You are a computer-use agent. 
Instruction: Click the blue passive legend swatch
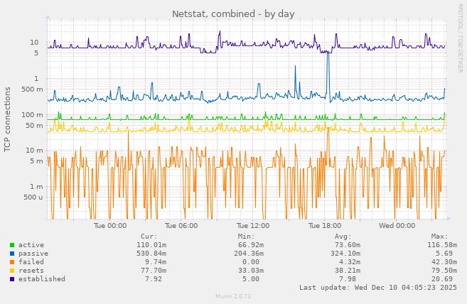tap(12, 254)
